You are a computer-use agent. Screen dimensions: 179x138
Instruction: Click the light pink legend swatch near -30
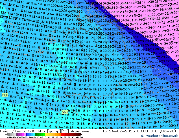(x=25, y=134)
